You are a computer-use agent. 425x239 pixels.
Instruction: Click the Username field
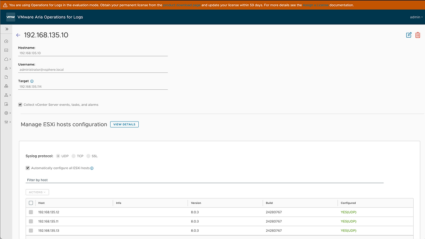[x=93, y=70]
